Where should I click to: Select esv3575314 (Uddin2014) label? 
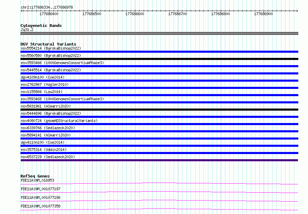coord(44,150)
